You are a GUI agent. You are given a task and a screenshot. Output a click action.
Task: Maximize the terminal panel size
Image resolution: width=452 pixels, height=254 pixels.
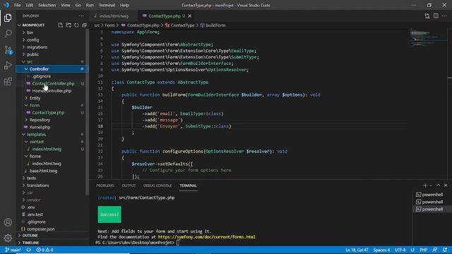pyautogui.click(x=439, y=186)
